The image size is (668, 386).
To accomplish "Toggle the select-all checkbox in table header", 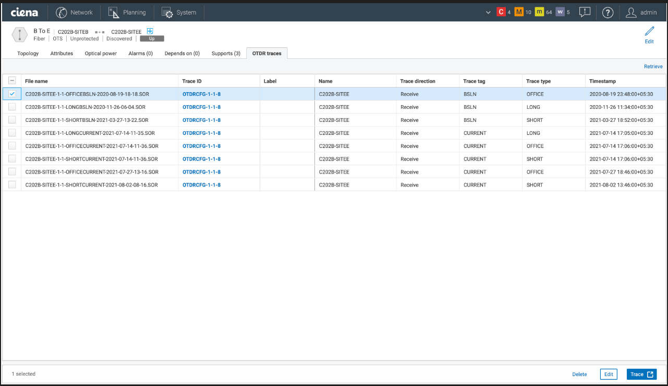I will pos(12,81).
